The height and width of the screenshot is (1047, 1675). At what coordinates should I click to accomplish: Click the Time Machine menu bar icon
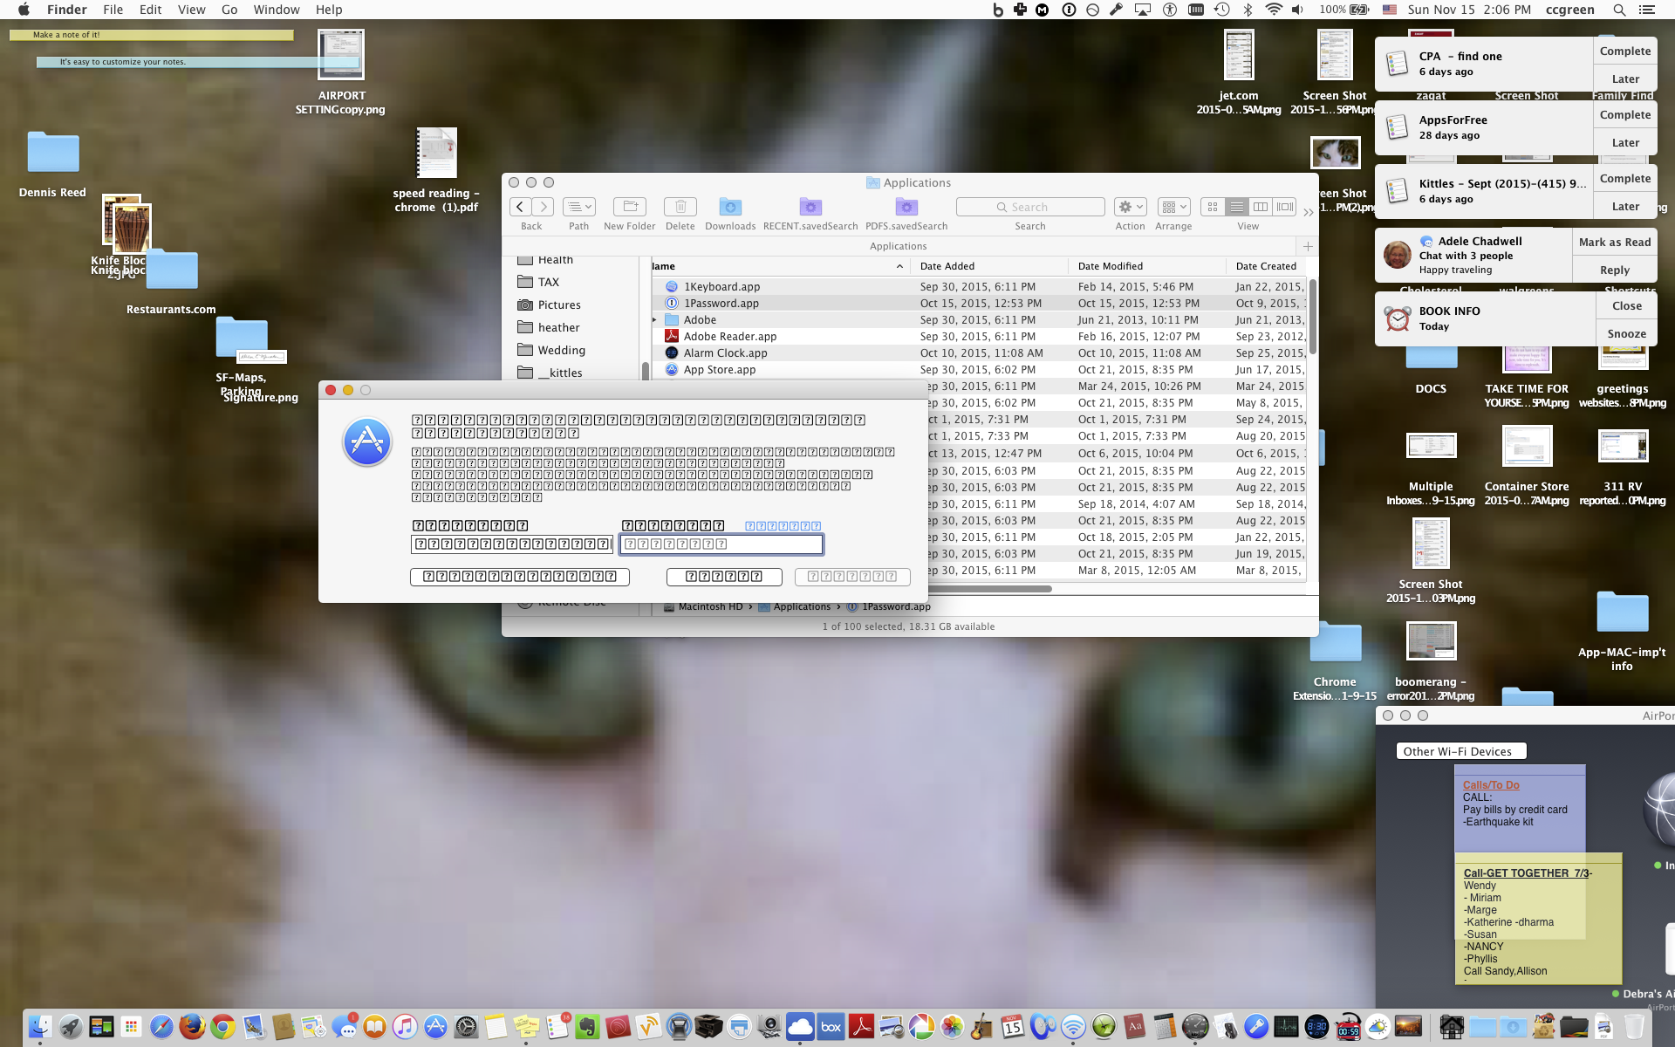(1222, 10)
